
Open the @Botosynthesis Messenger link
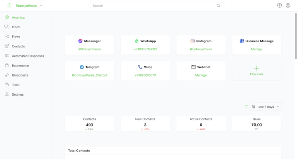[89, 49]
